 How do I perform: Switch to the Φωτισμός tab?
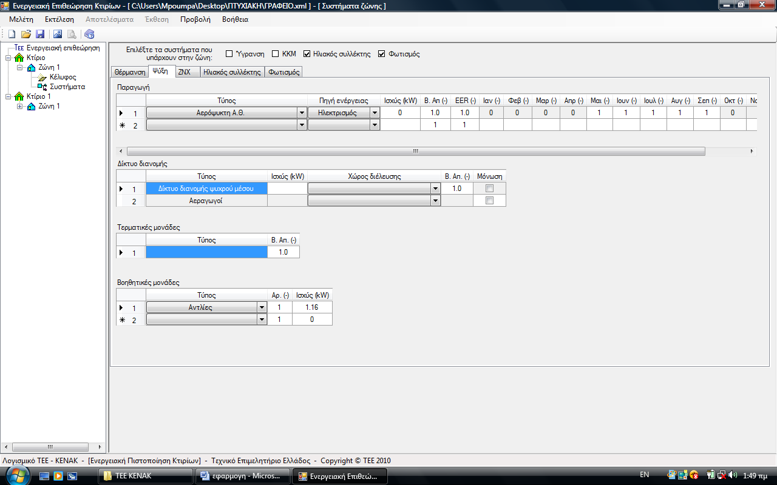pos(283,72)
